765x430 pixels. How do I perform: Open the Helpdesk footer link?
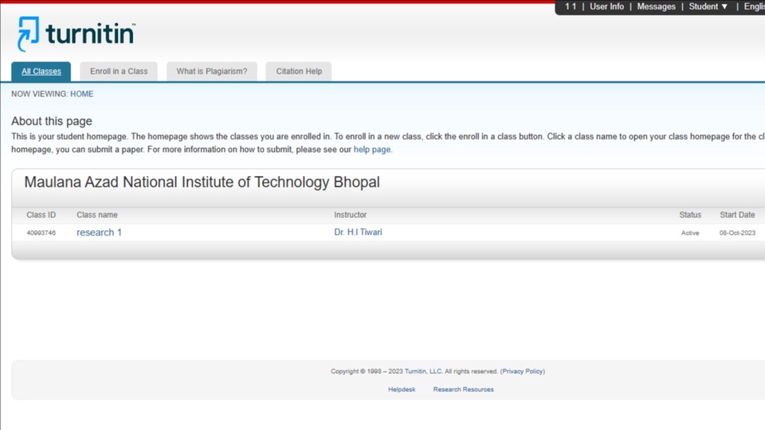pos(402,389)
